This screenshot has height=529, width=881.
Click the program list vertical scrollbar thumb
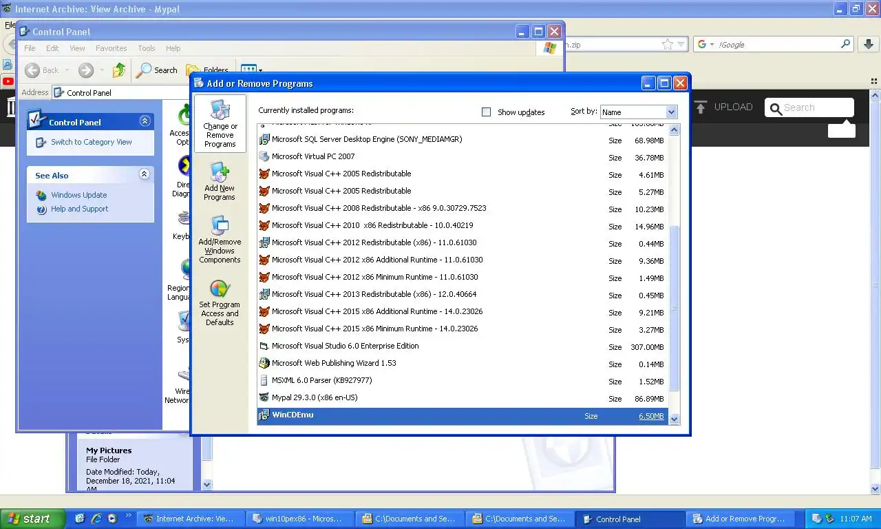pyautogui.click(x=674, y=309)
